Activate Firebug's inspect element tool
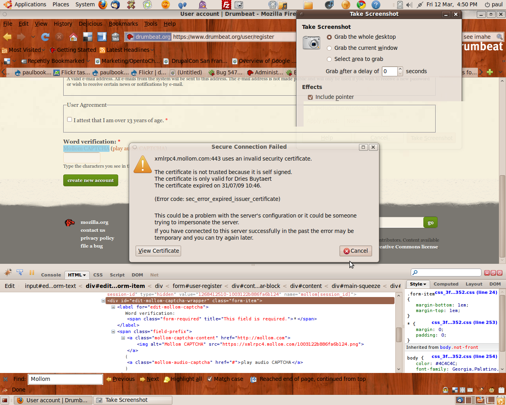The height and width of the screenshot is (405, 506). coord(20,273)
